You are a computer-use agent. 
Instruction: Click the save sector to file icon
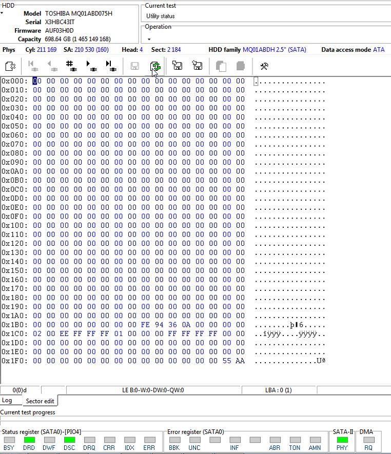pyautogui.click(x=197, y=66)
